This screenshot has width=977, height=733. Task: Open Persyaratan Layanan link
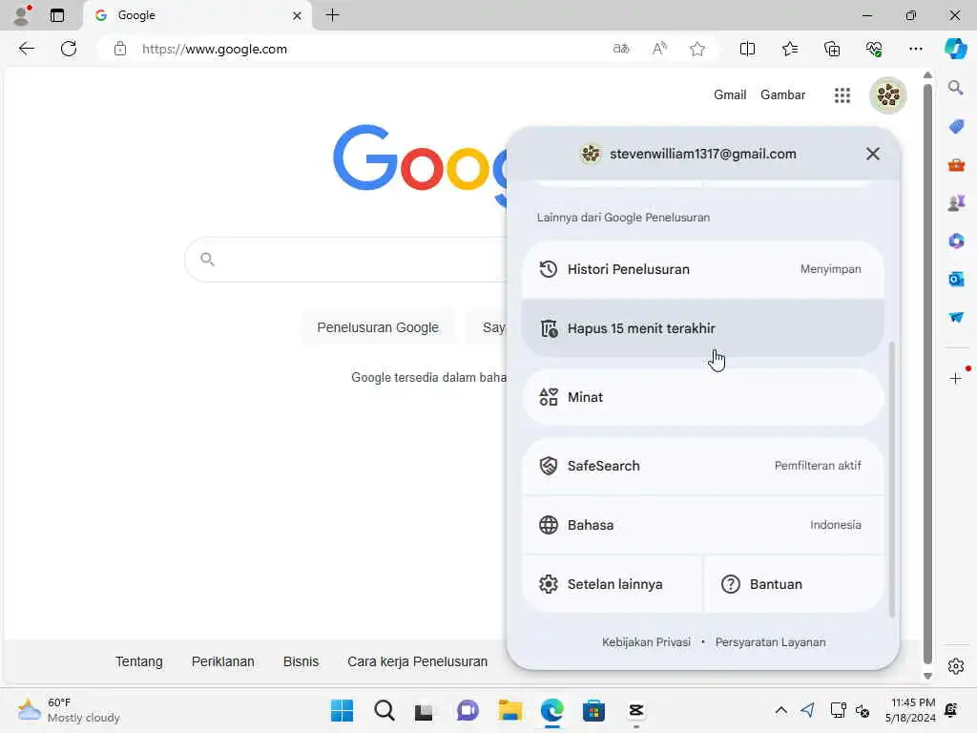[x=770, y=642]
